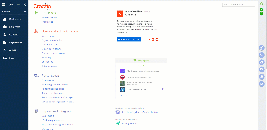Click the Legal entities building icon
This screenshot has height=130, width=267.
click(4, 43)
